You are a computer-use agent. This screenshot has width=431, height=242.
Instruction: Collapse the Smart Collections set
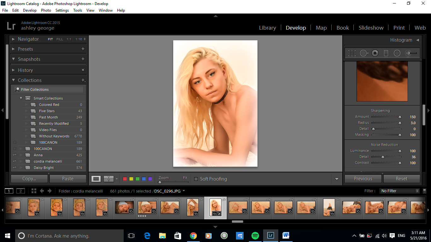pyautogui.click(x=21, y=98)
